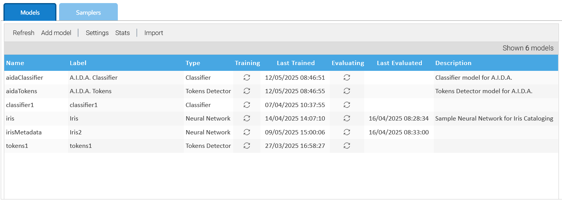
Task: Sort table by Last Trained column
Action: 296,63
